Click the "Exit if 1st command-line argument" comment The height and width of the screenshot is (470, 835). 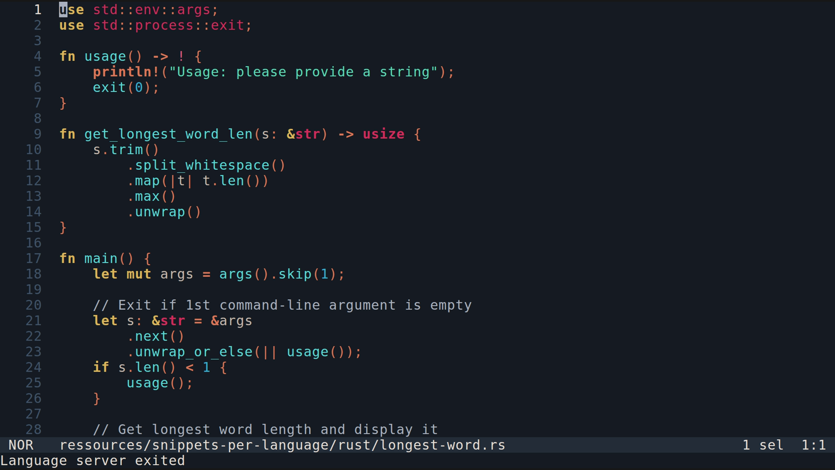[x=282, y=305]
